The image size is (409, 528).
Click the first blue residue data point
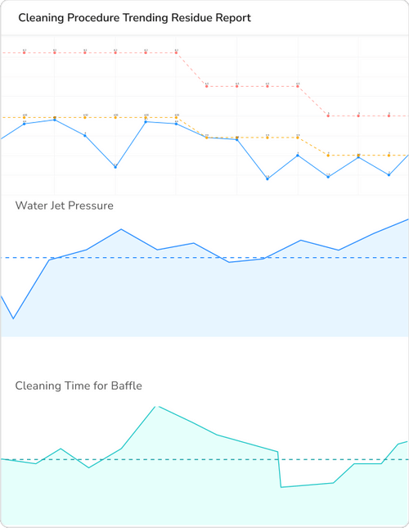click(25, 124)
